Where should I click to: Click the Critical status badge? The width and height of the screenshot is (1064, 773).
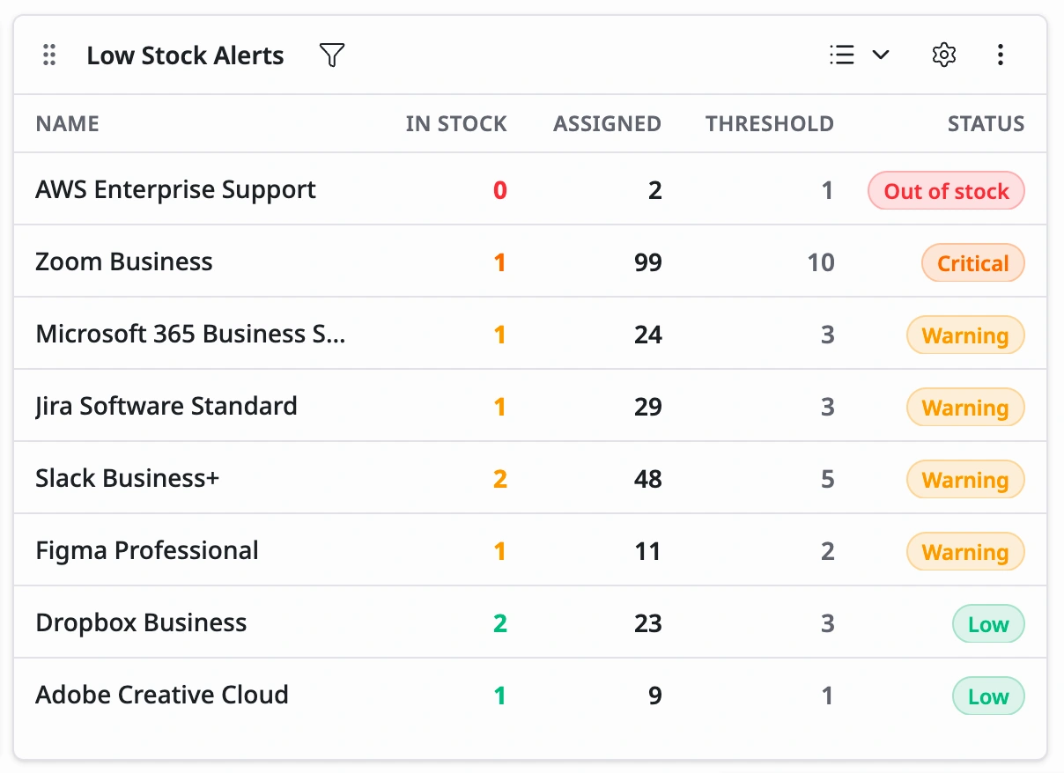pos(973,263)
